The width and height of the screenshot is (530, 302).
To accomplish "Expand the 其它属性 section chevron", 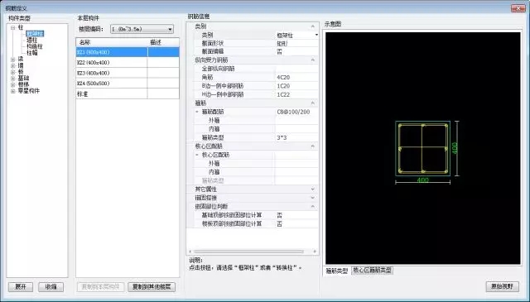I will pos(313,189).
